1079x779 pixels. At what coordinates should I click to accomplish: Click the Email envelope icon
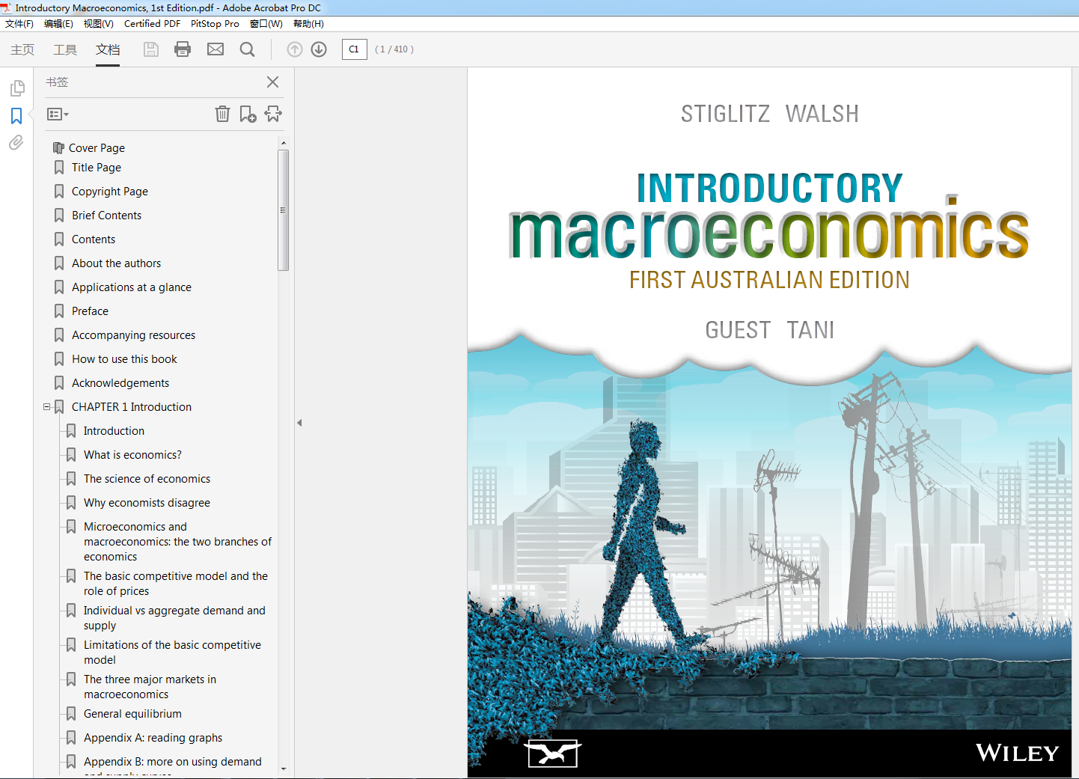point(216,49)
